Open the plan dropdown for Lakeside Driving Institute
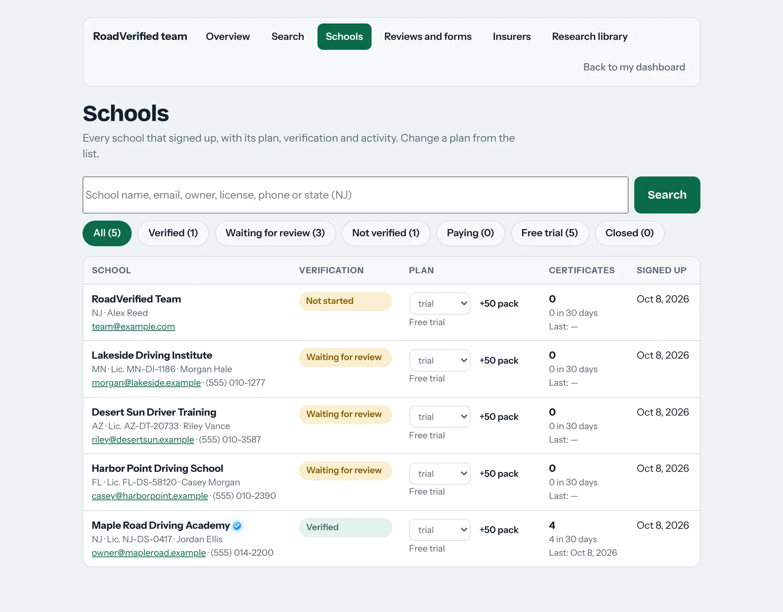 click(x=439, y=360)
